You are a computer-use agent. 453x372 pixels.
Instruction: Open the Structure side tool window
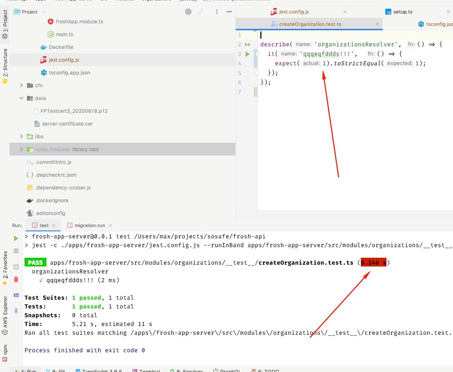point(5,66)
